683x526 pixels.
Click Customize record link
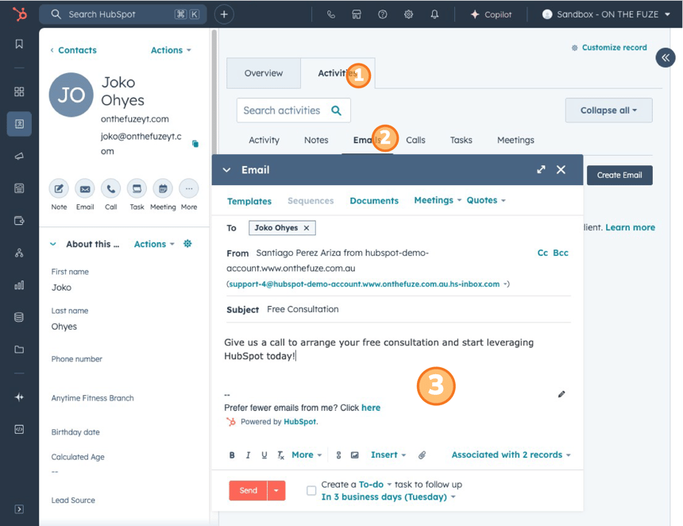609,48
